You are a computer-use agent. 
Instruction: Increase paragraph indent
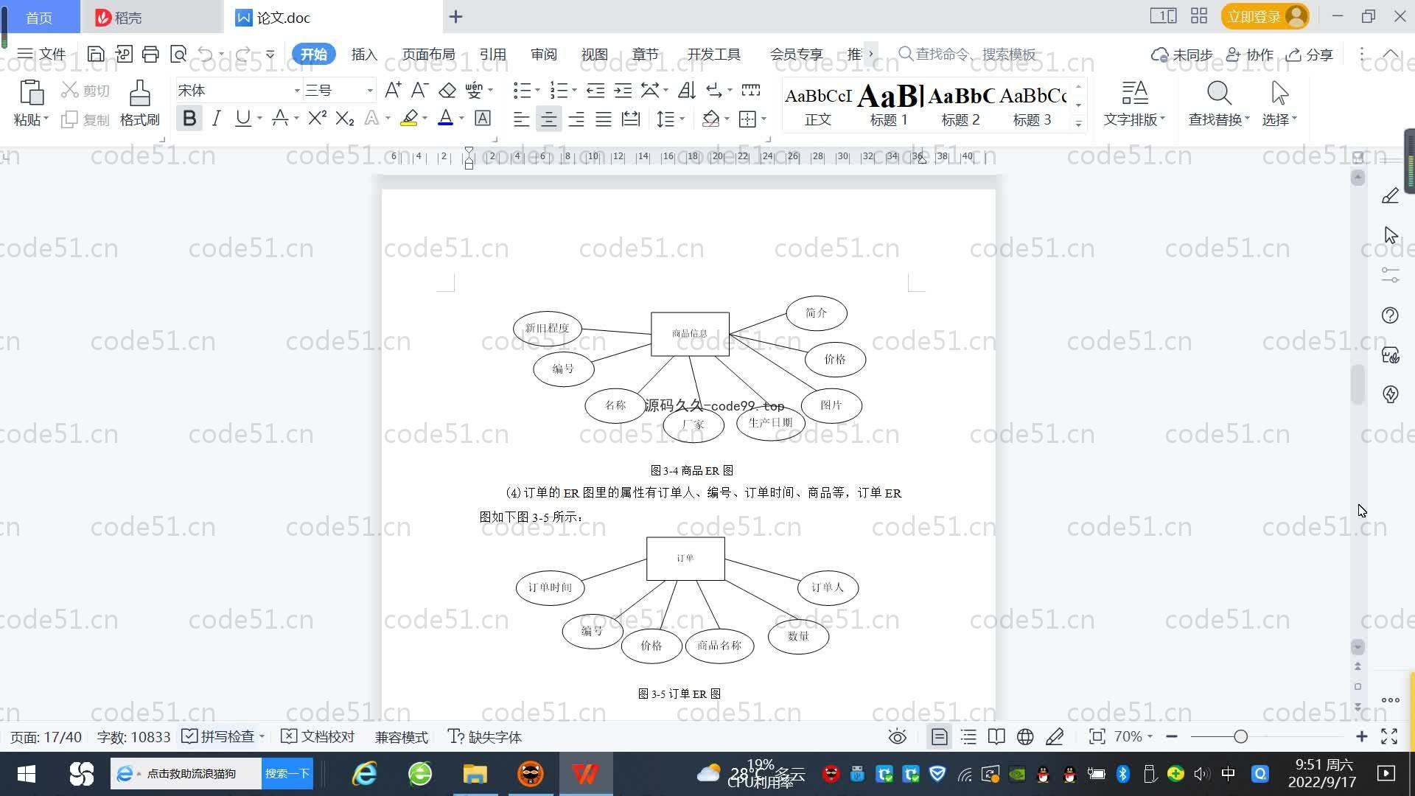623,90
